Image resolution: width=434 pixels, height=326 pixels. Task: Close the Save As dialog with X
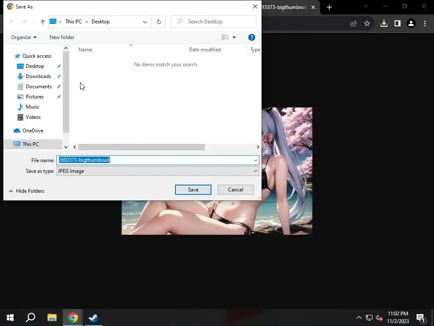(255, 6)
